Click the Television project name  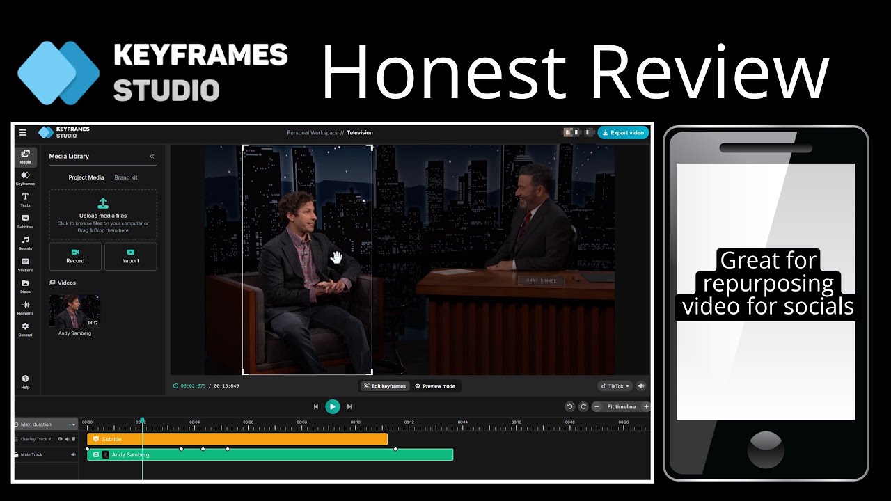coord(360,132)
